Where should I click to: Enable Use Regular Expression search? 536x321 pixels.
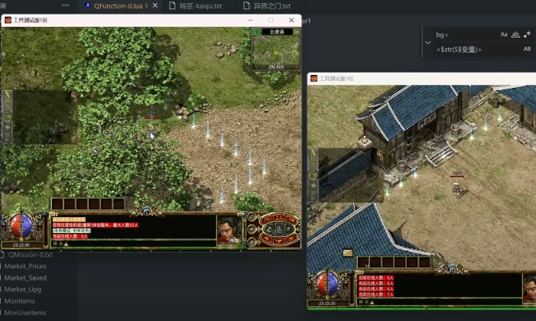[527, 34]
